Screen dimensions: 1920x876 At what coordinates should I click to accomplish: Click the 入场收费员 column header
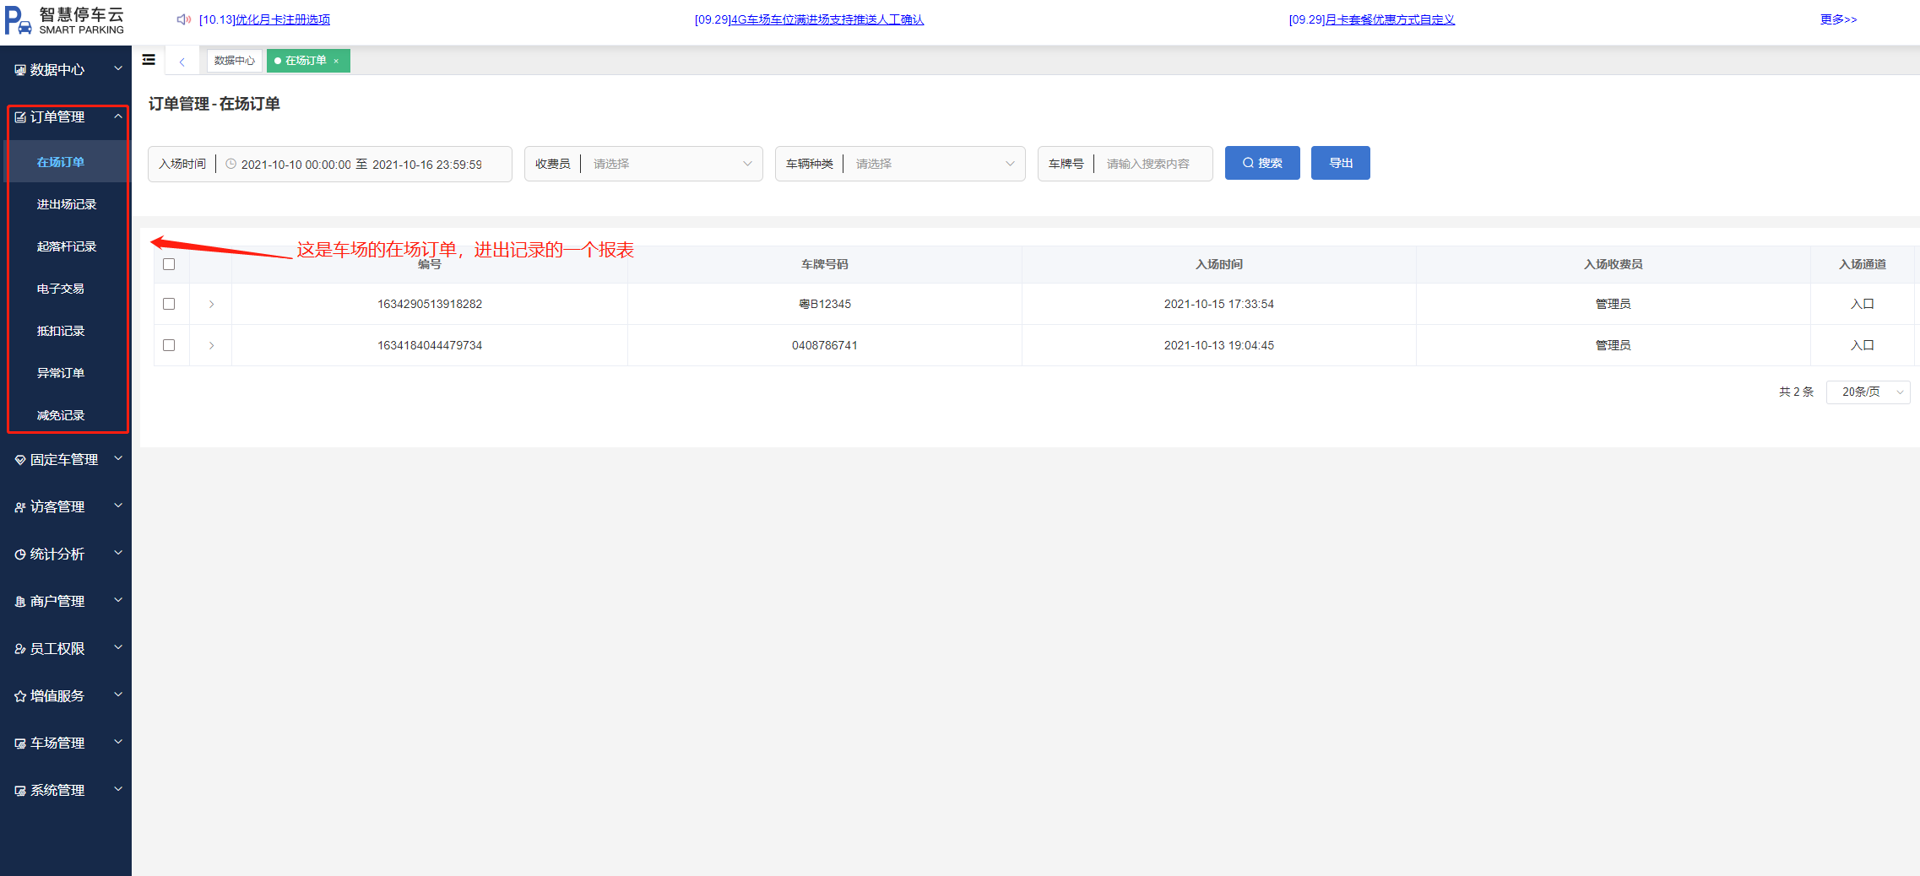pyautogui.click(x=1614, y=264)
